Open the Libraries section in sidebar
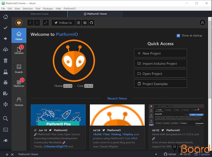Viewport: 212px width, 157px height. pos(19,50)
